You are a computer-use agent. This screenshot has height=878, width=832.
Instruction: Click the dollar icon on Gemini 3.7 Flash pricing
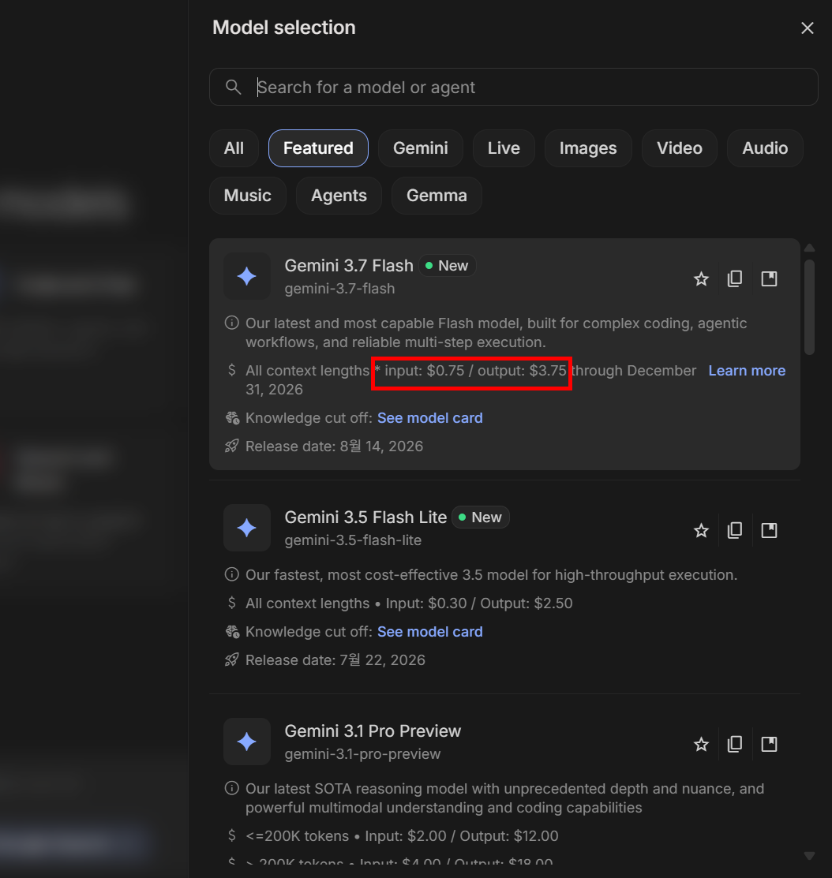click(232, 370)
